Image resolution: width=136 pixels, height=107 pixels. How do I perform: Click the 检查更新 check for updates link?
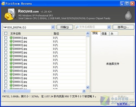click(x=123, y=104)
